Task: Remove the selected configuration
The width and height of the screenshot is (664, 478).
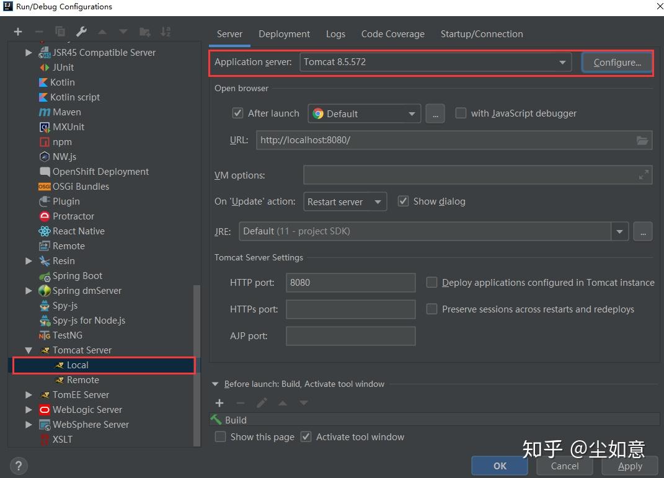Action: pyautogui.click(x=38, y=31)
